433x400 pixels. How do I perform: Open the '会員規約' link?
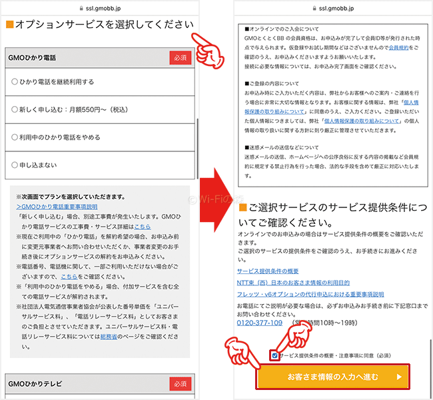tap(399, 47)
